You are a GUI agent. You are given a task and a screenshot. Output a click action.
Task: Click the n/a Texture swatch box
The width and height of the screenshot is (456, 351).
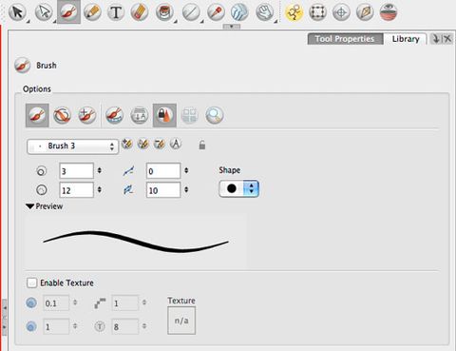(x=181, y=321)
